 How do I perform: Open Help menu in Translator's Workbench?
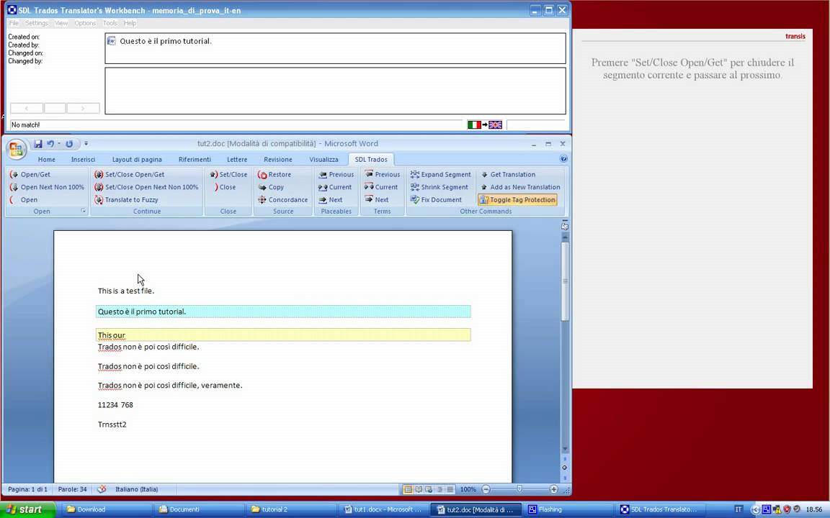(x=130, y=23)
